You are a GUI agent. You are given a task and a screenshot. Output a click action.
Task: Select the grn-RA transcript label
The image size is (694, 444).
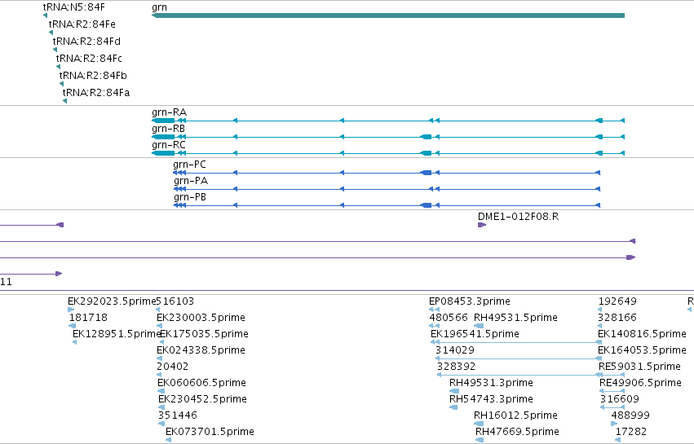[x=169, y=112]
